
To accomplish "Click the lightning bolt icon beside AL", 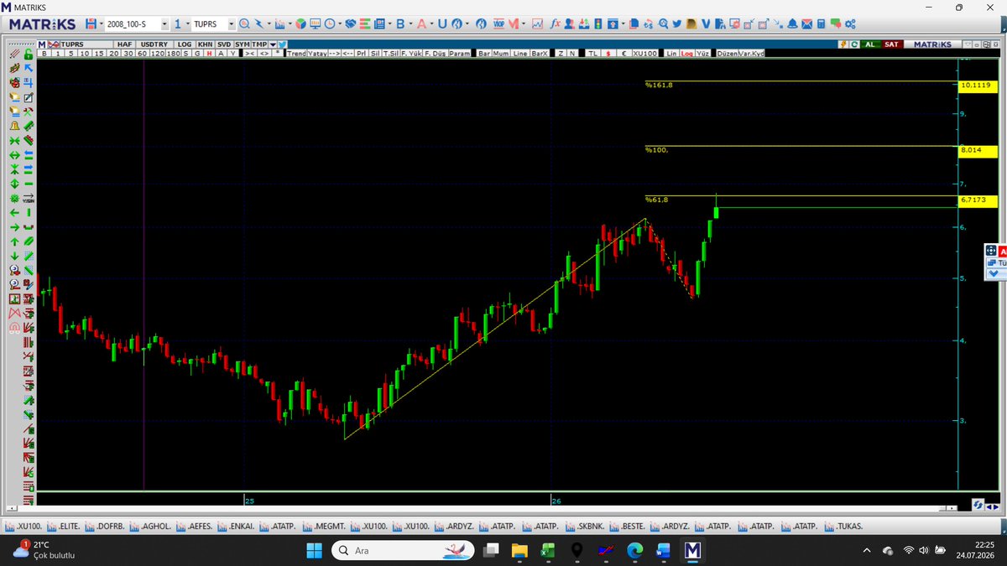I will point(843,44).
